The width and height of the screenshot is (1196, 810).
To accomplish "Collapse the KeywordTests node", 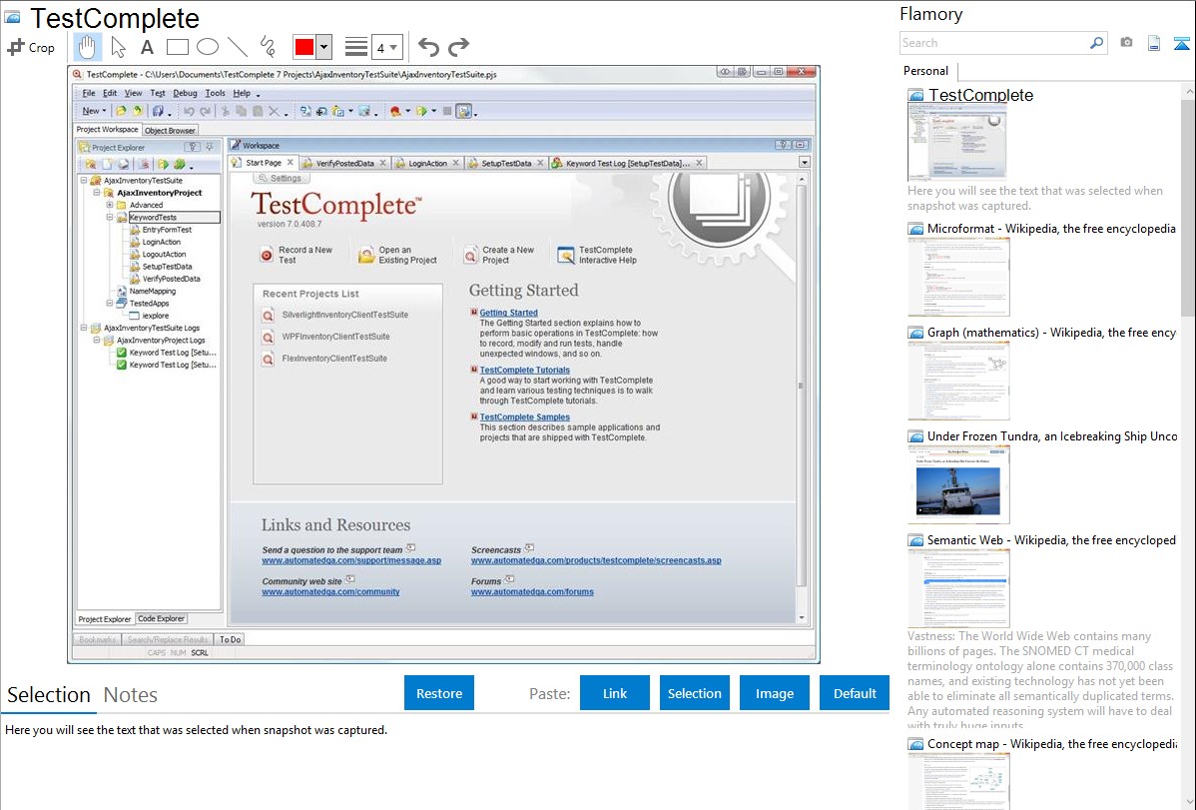I will coord(109,218).
